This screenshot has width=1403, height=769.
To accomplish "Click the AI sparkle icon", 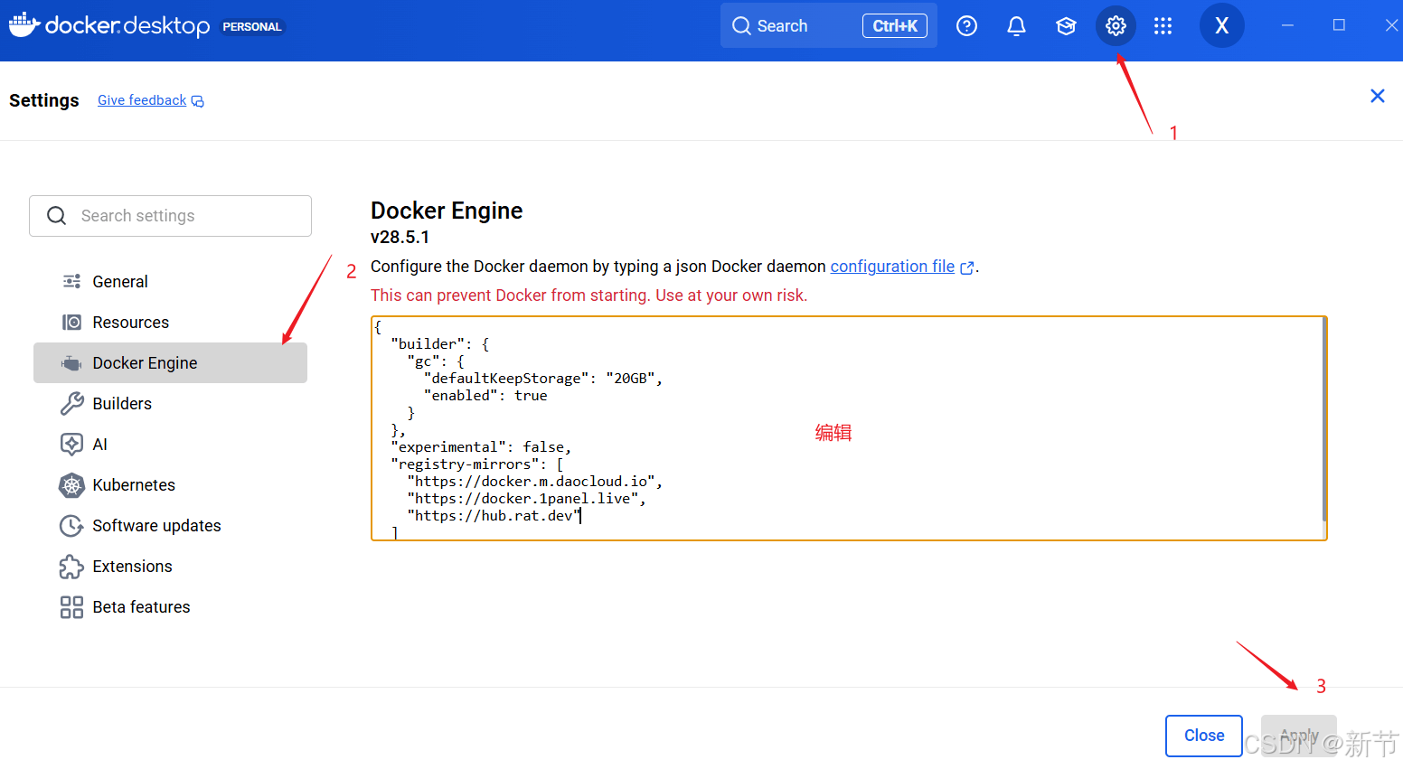I will tap(72, 445).
